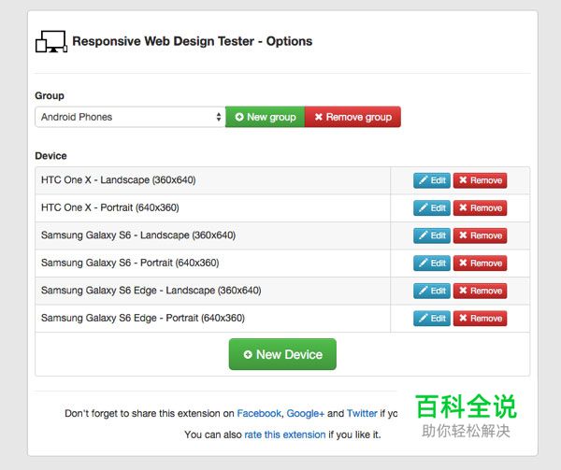Edit Samsung Galaxy S6 Edge - Portrait device
The width and height of the screenshot is (561, 470).
(x=432, y=319)
